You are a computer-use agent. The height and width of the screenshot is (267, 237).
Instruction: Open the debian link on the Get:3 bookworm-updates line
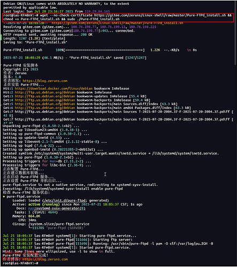tap(45, 96)
